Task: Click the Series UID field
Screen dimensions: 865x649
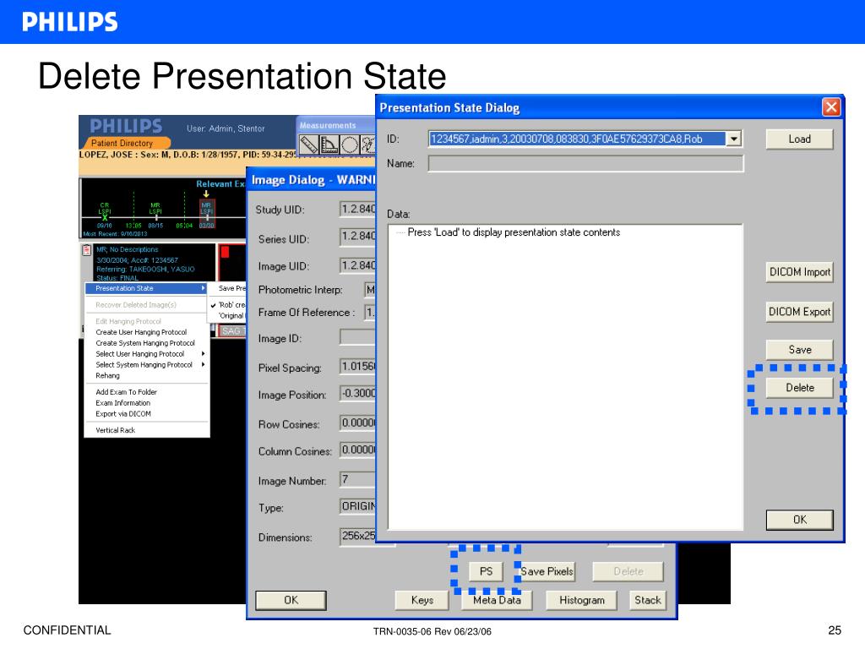Action: [357, 237]
